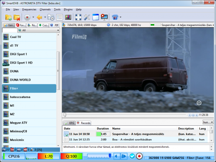This screenshot has width=216, height=162.
Task: Click the delete-folder icon with the red X
Action: (17, 17)
